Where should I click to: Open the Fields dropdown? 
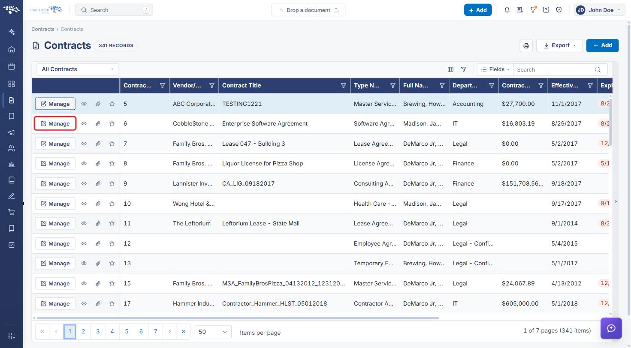coord(495,69)
